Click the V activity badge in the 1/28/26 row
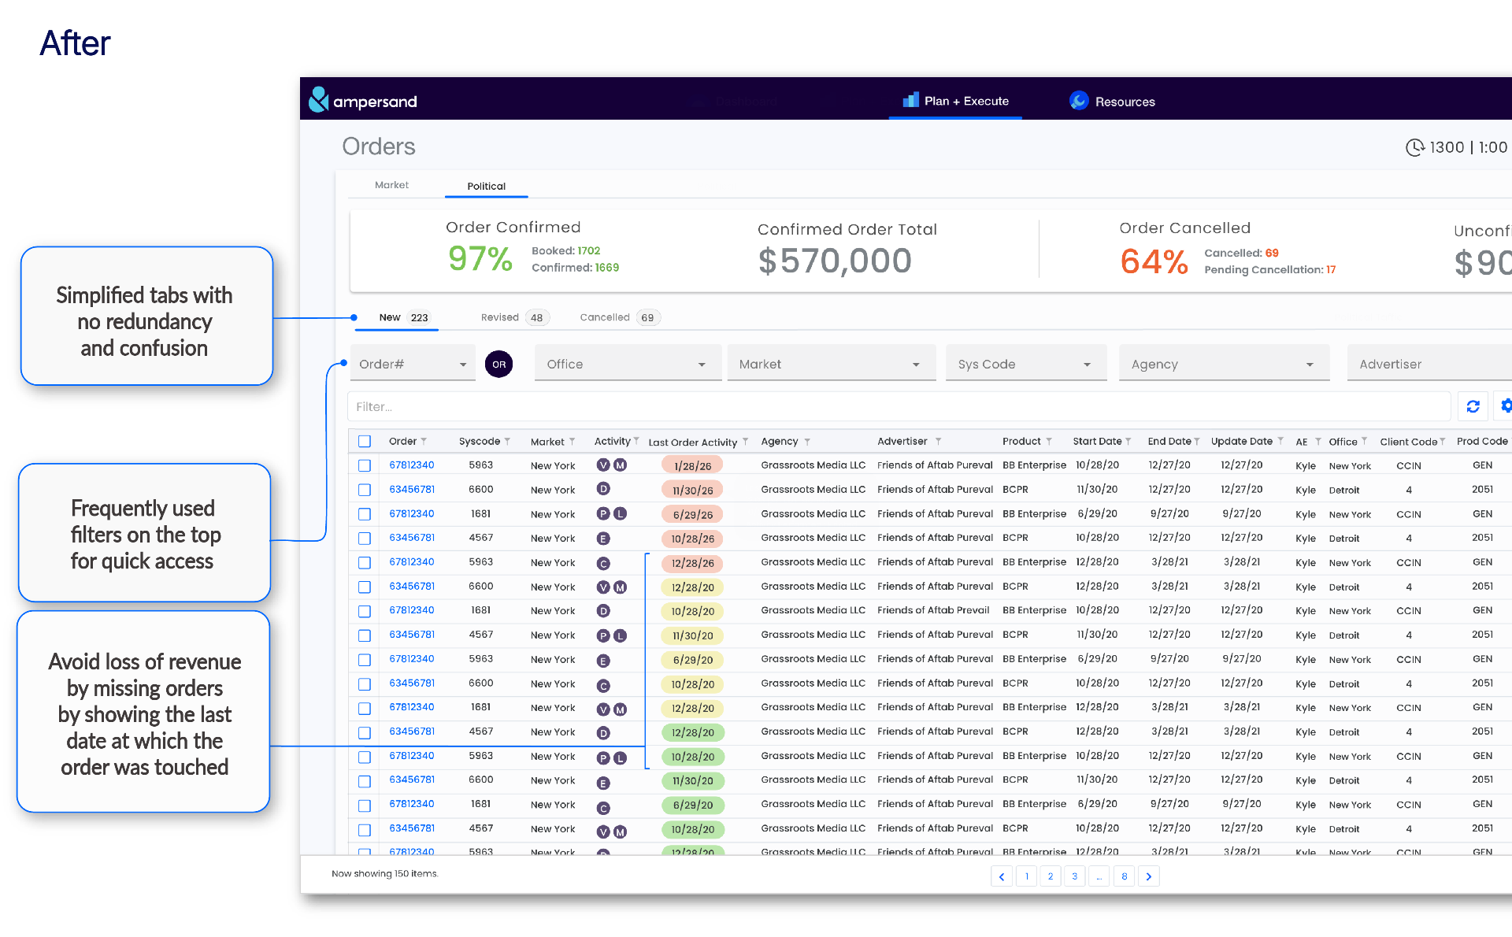 603,465
